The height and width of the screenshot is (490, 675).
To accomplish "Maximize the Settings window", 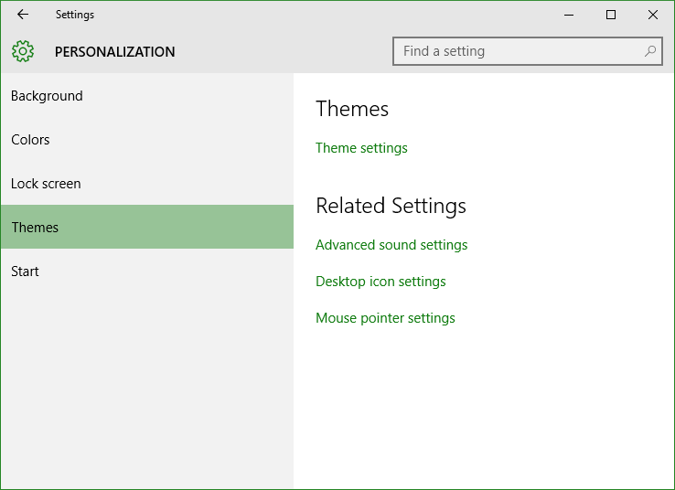I will click(610, 15).
